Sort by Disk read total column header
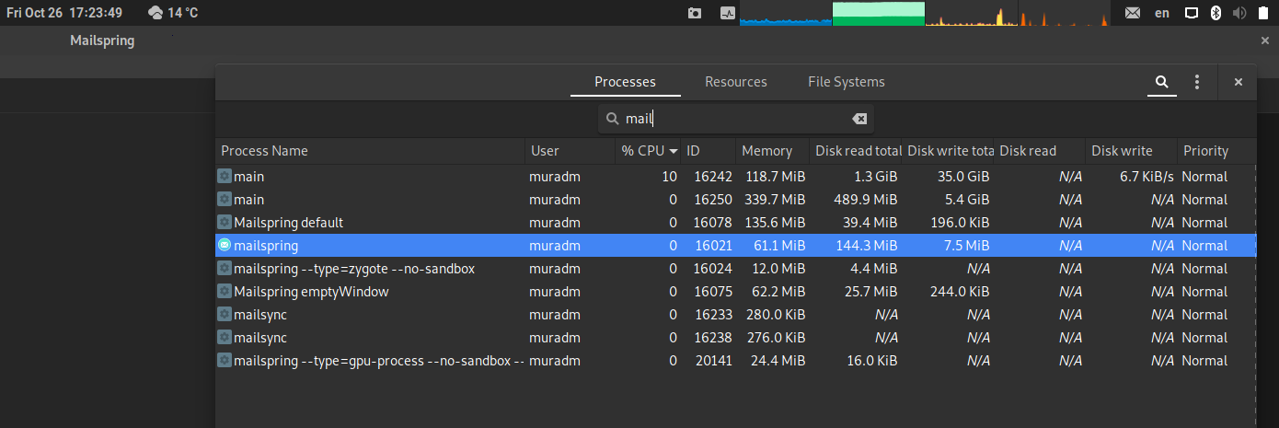 857,151
